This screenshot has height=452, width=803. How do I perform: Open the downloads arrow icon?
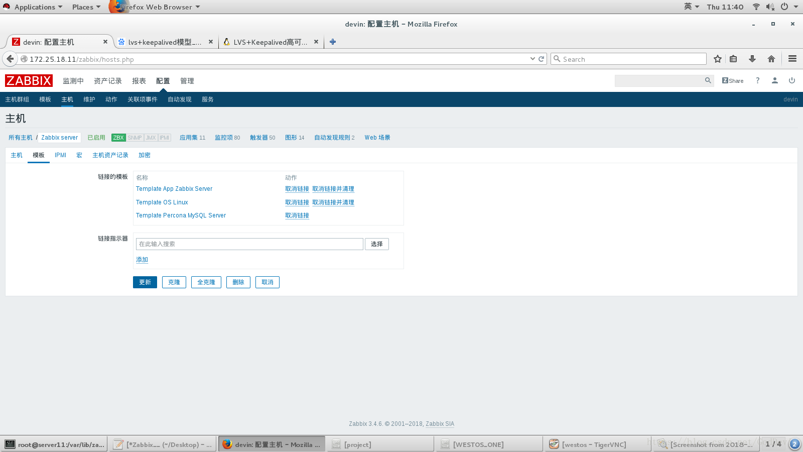pyautogui.click(x=752, y=59)
